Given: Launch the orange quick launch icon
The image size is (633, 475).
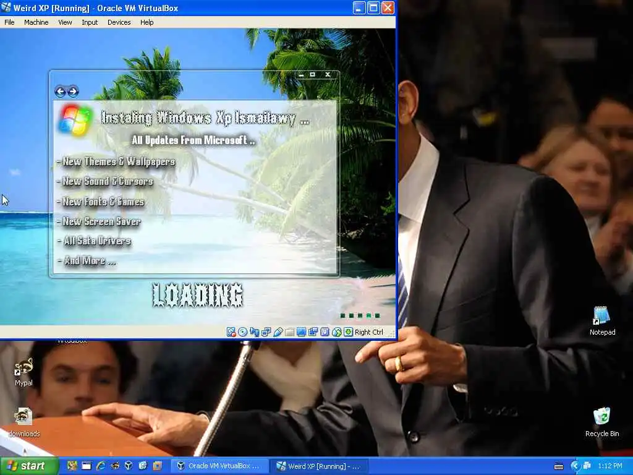Looking at the screenshot, I should click(x=157, y=466).
